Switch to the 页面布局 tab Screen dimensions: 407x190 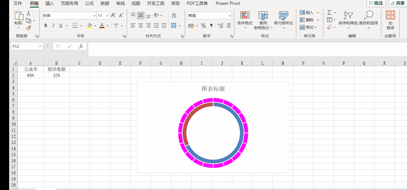coord(70,3)
